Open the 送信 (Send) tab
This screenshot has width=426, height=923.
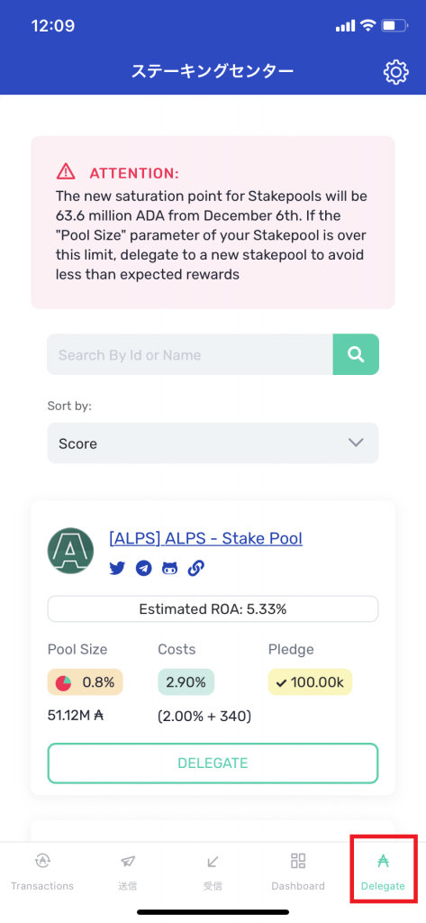pyautogui.click(x=128, y=872)
